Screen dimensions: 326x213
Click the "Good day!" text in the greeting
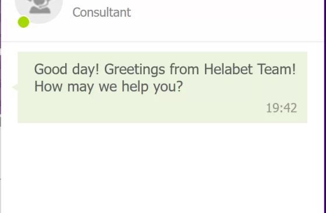tap(66, 70)
